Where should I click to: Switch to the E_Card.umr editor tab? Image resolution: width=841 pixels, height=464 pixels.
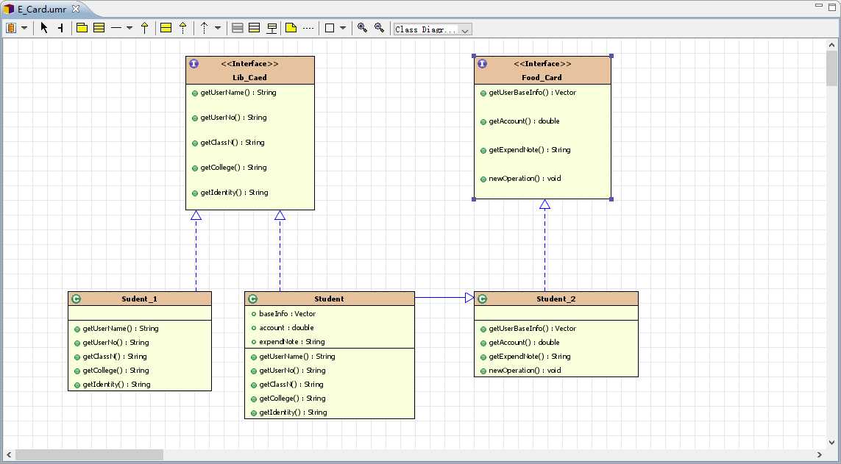click(42, 9)
